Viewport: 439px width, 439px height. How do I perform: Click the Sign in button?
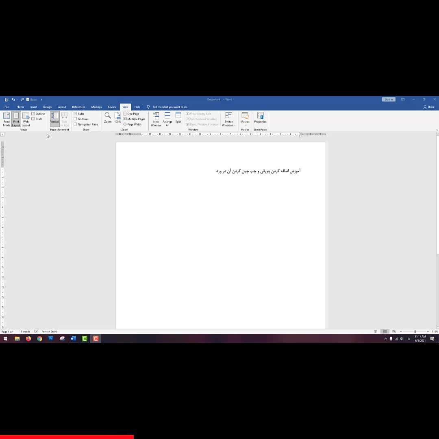coord(389,100)
